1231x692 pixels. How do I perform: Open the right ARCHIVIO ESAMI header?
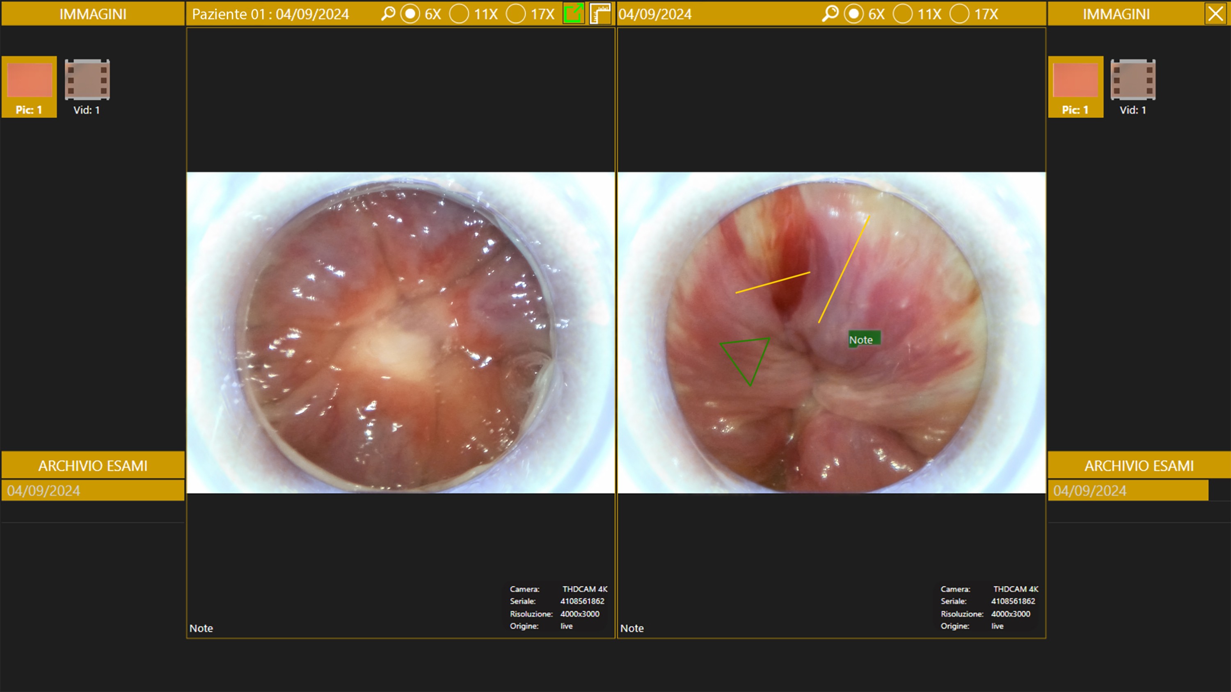tap(1139, 465)
